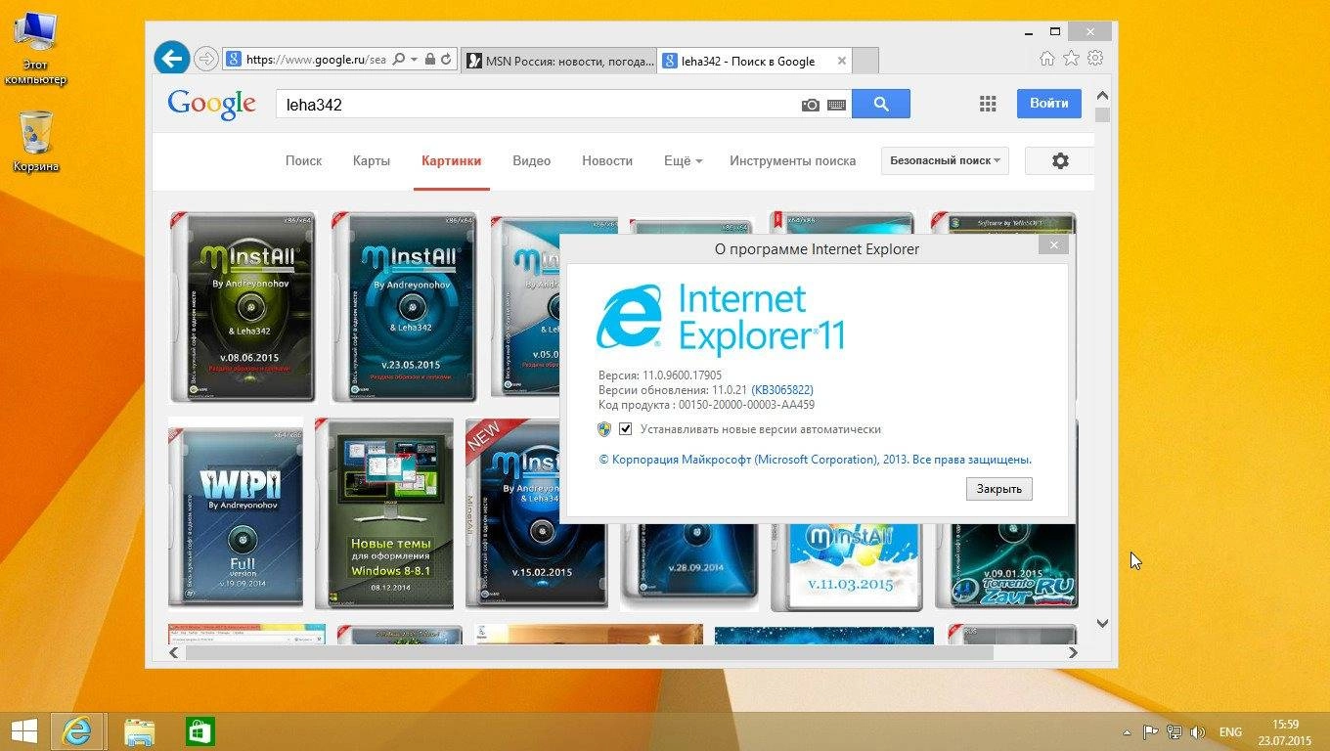Click the grey Forward arrow button
Screen dimensions: 1330x751
coord(205,60)
